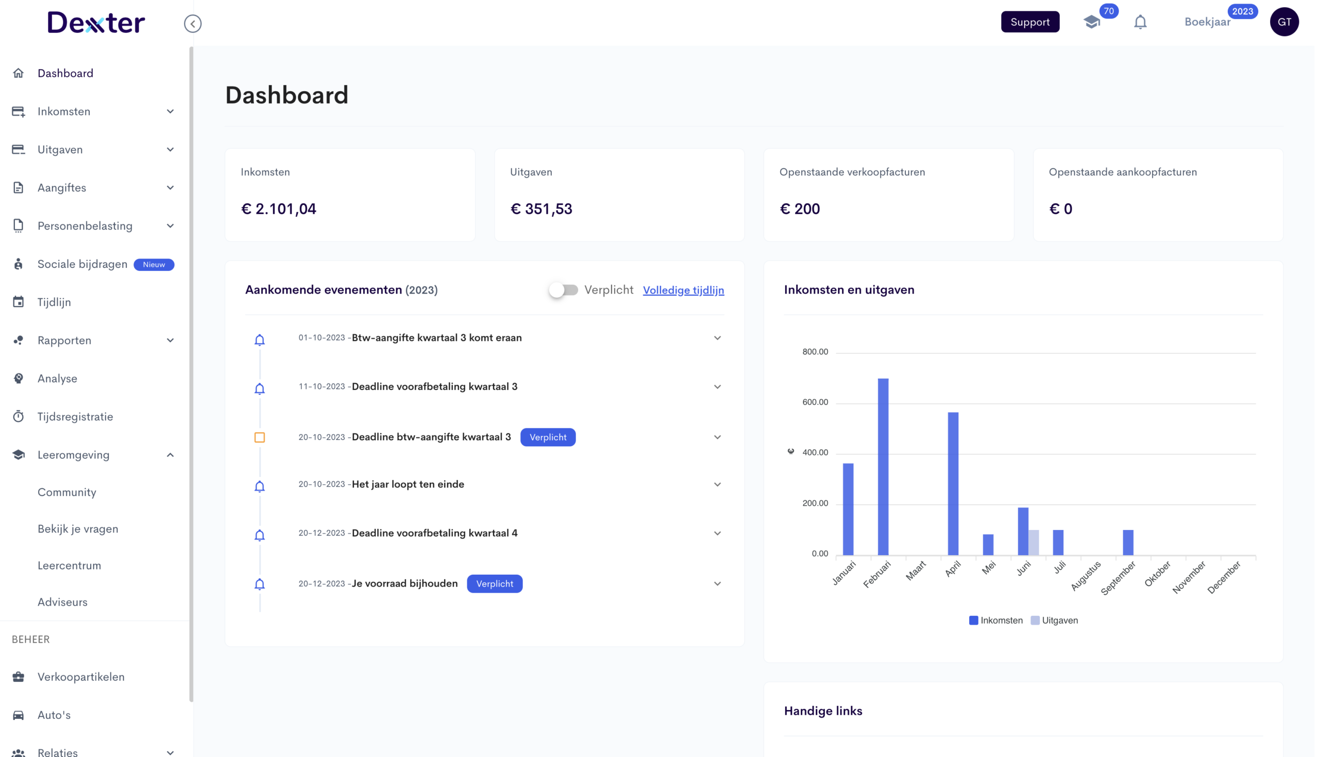
Task: Click the Tijdlijn calendar icon
Action: coord(18,302)
